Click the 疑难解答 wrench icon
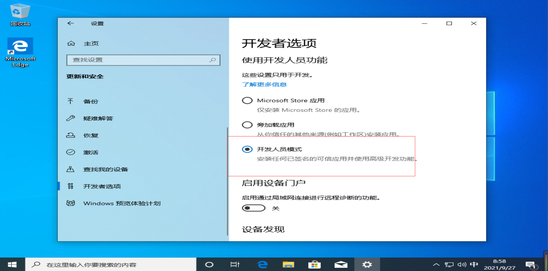 (71, 118)
